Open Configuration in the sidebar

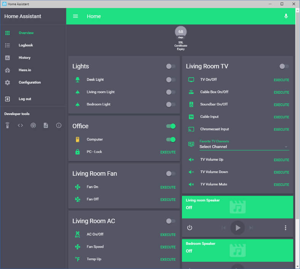pos(33,83)
